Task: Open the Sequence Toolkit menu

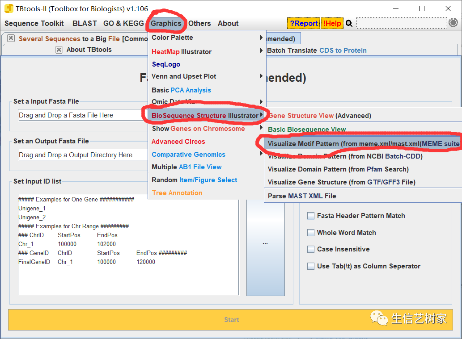Action: click(x=34, y=23)
